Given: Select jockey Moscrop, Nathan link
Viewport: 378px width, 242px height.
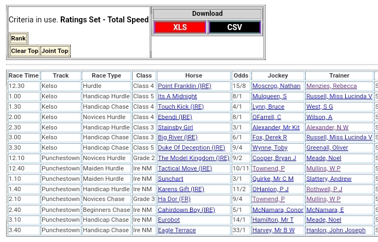Looking at the screenshot, I should point(276,86).
